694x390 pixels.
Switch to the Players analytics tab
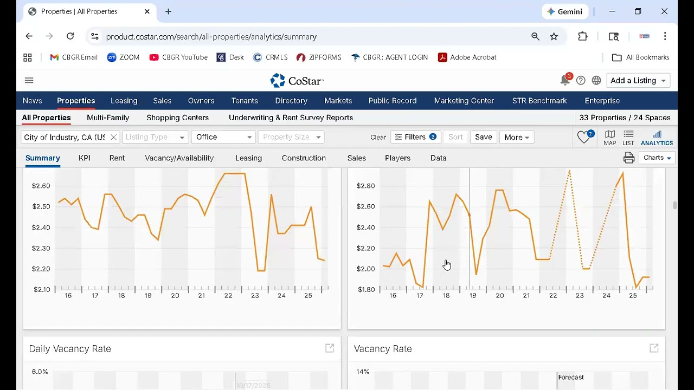coord(397,158)
